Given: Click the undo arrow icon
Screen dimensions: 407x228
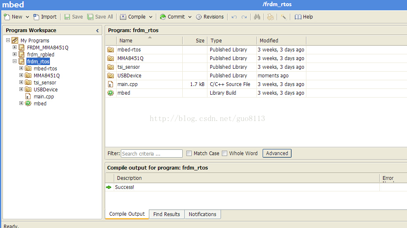Looking at the screenshot, I should 234,17.
